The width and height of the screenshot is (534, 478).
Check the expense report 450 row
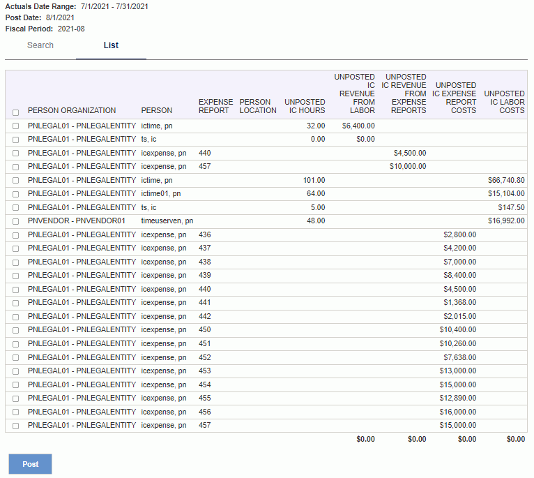[x=15, y=330]
